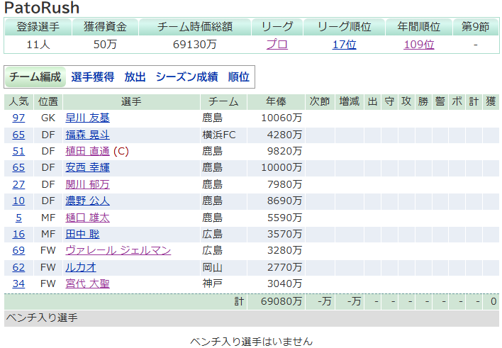Click the 次節 column header

320,102
